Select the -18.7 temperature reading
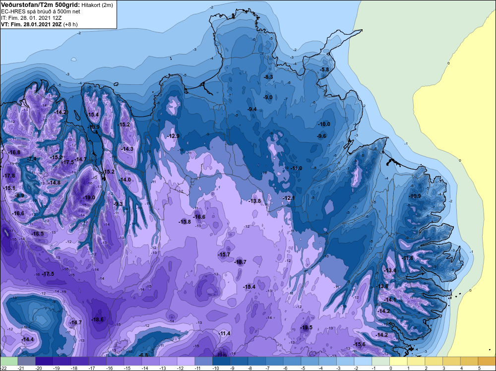The width and height of the screenshot is (496, 371). pyautogui.click(x=240, y=262)
